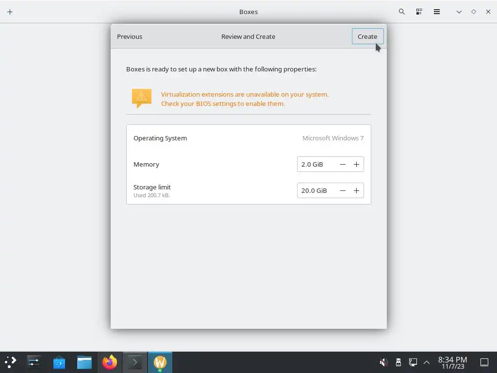Decrease Storage limit with minus button
This screenshot has height=373, width=497.
(x=343, y=190)
